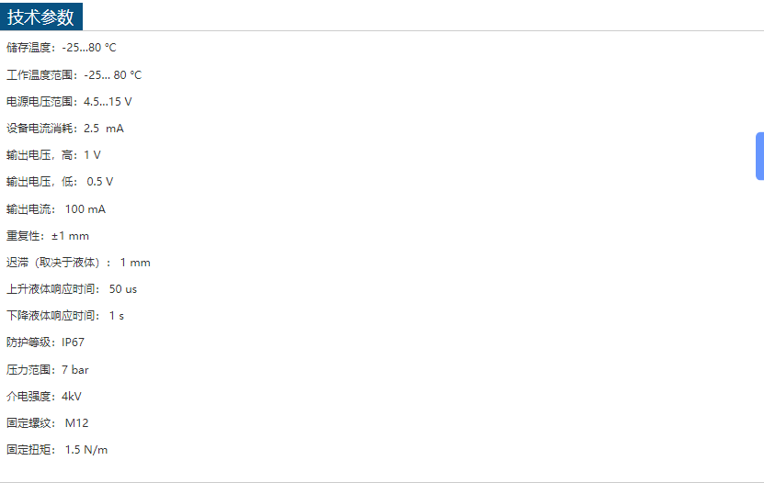Screen dimensions: 764x483
Task: Click the 下降液体响应时间 1 s row
Action: 64,315
